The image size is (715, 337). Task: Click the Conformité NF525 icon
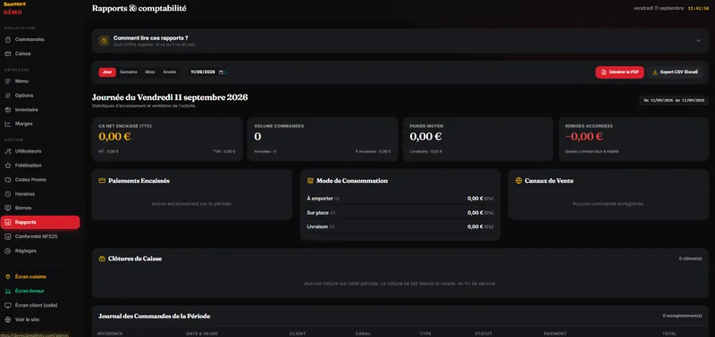8,236
